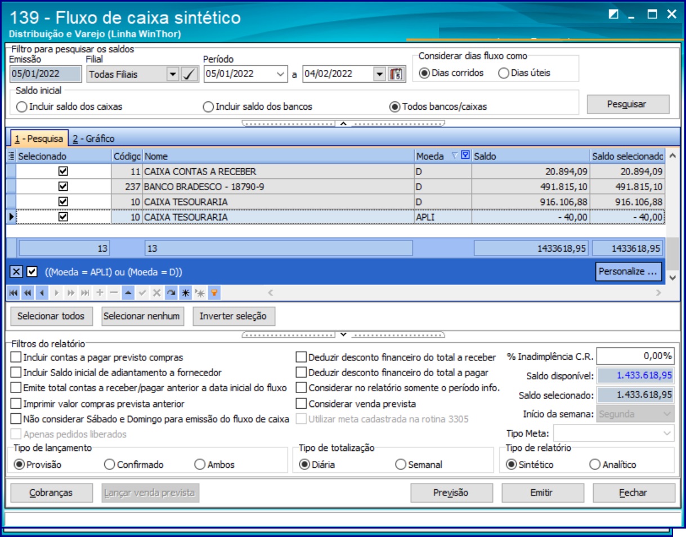Screen dimensions: 686x537
Task: Click the last-record navigator icon
Action: pyautogui.click(x=84, y=293)
